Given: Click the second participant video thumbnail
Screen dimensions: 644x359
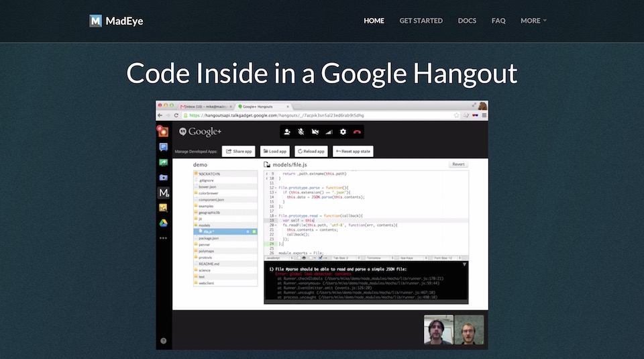Looking at the screenshot, I should click(x=469, y=329).
